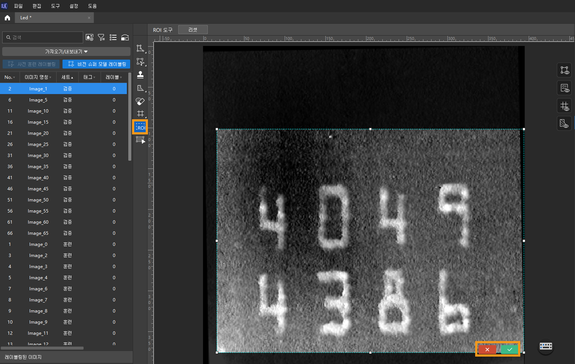Expand the 가져오기/내보내기 dropdown
Viewport: 575px width, 364px height.
66,51
